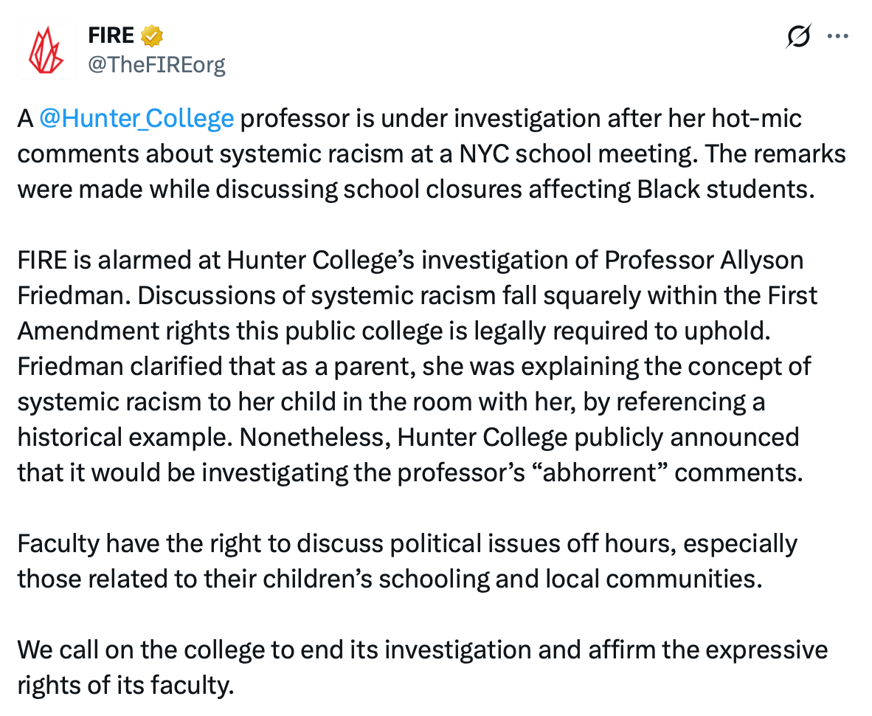Open the @Hunter_College mention link

(x=136, y=118)
